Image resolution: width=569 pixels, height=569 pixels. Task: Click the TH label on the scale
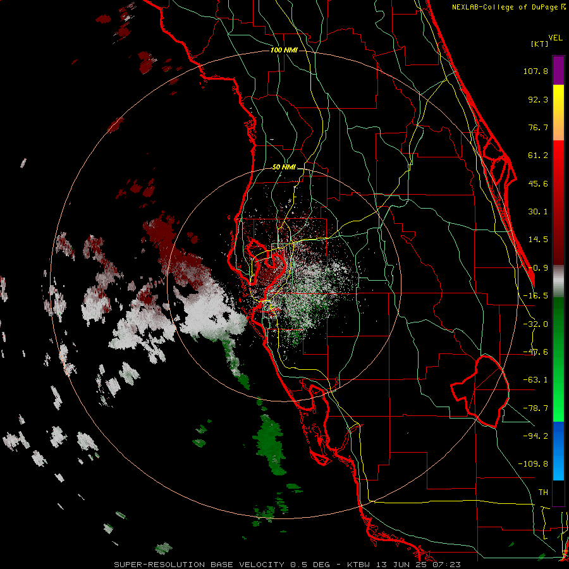pos(543,492)
